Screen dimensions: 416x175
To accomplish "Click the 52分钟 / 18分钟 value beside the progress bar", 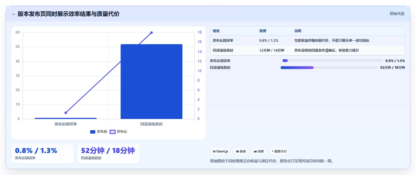I will point(393,68).
